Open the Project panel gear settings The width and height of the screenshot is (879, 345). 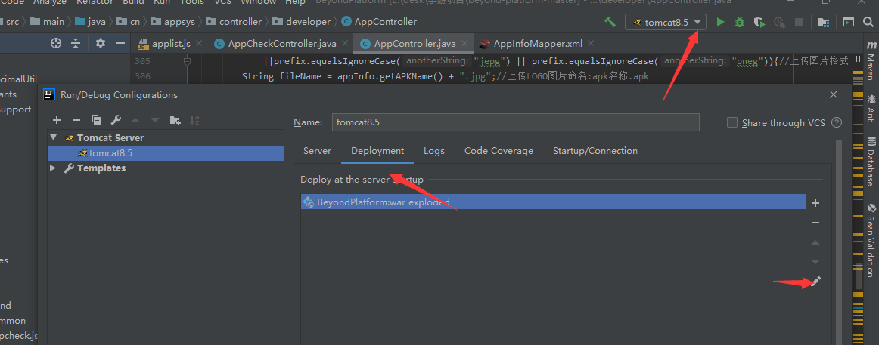point(101,43)
